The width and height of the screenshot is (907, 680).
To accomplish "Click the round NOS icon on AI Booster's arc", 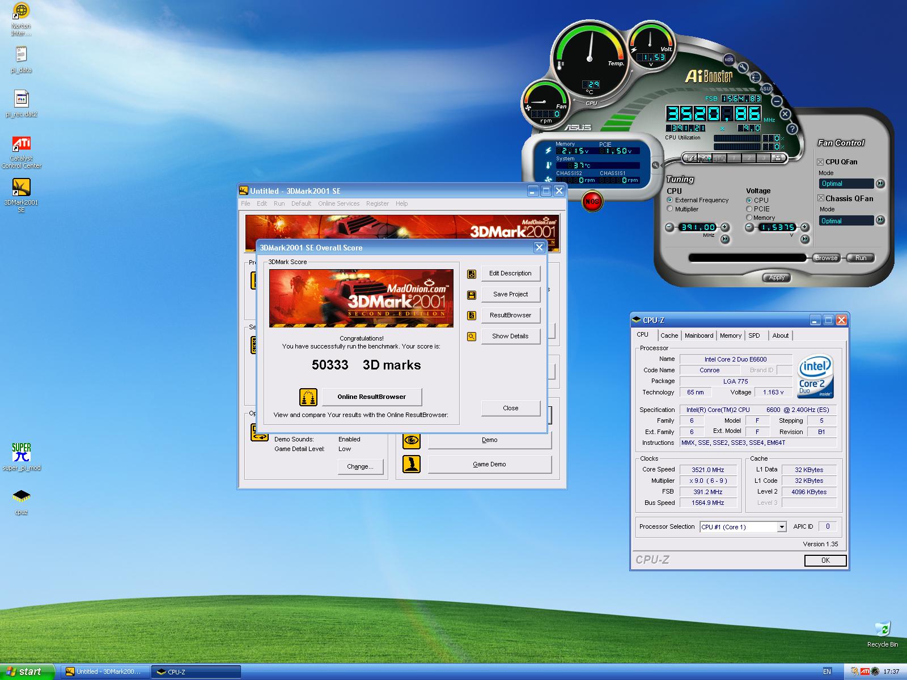I will coord(729,59).
